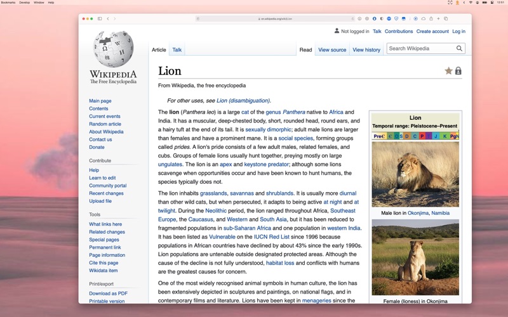Click Log in link

(x=458, y=31)
